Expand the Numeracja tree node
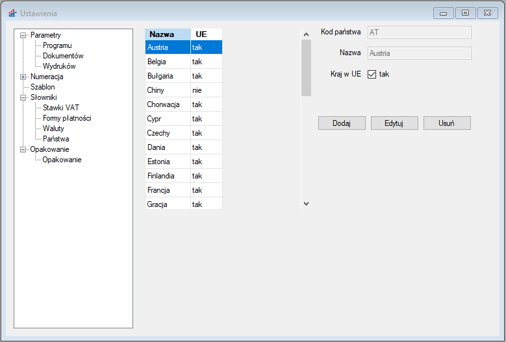The image size is (506, 342). click(23, 77)
